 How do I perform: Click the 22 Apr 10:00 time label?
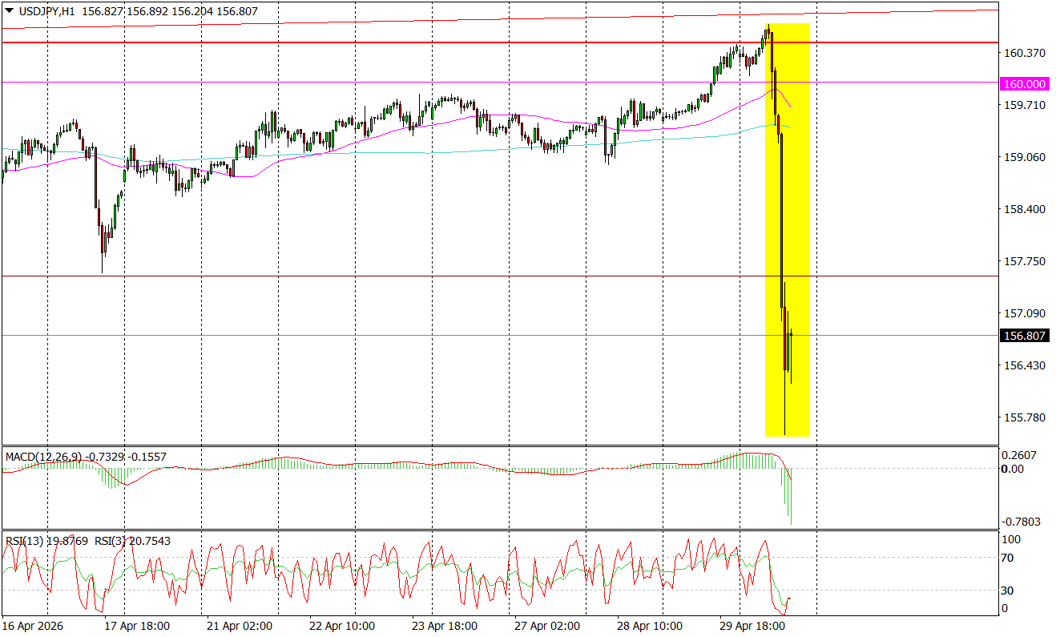[342, 625]
